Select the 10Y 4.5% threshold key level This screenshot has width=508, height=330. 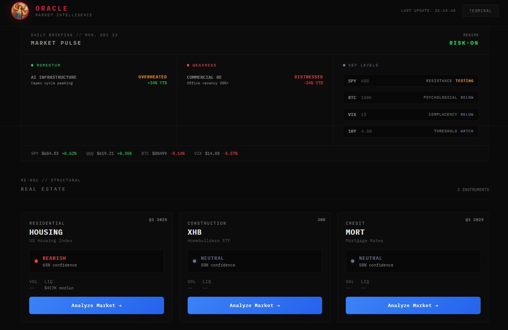point(411,131)
